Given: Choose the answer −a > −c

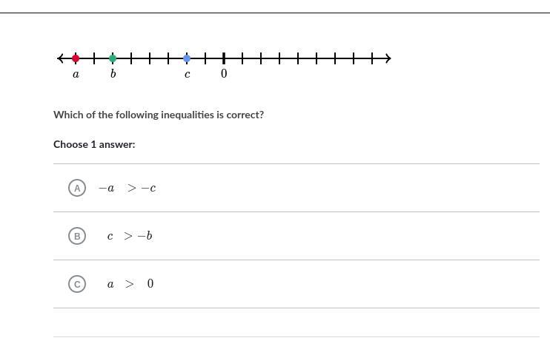Looking at the screenshot, I should (x=127, y=189).
